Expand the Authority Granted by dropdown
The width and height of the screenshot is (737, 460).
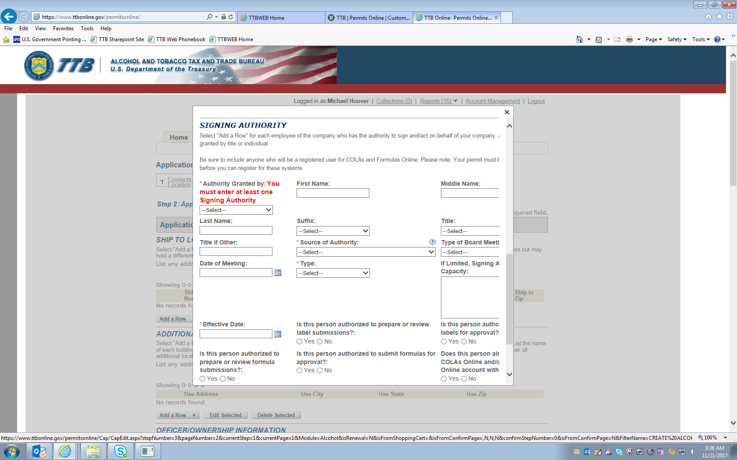coord(236,210)
